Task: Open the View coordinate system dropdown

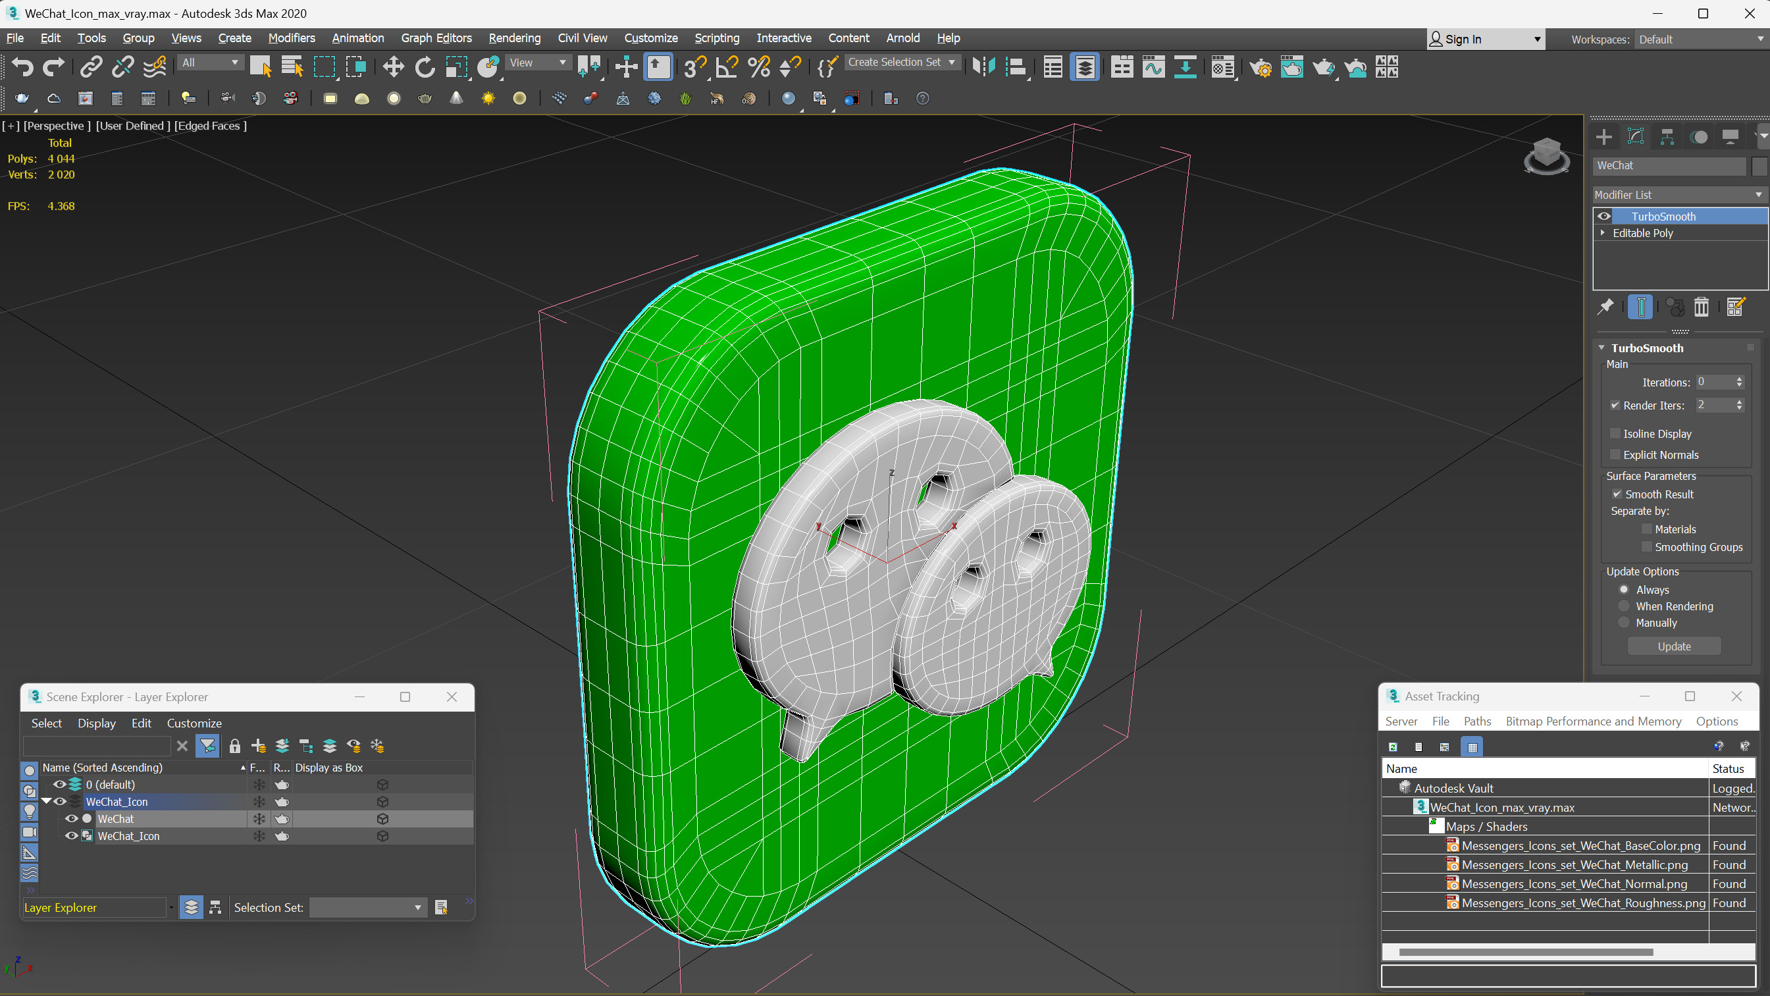Action: (538, 63)
